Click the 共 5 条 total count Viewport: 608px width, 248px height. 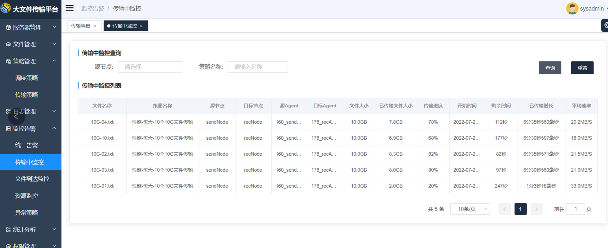(x=436, y=209)
